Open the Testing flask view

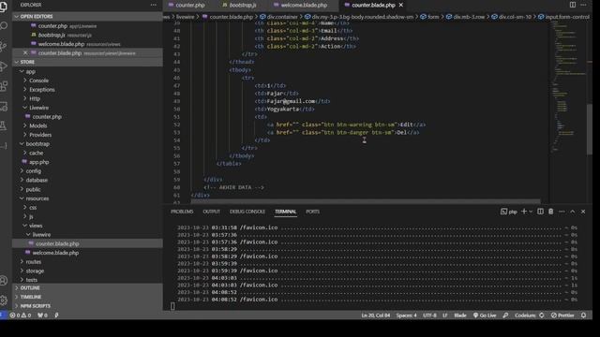4,125
